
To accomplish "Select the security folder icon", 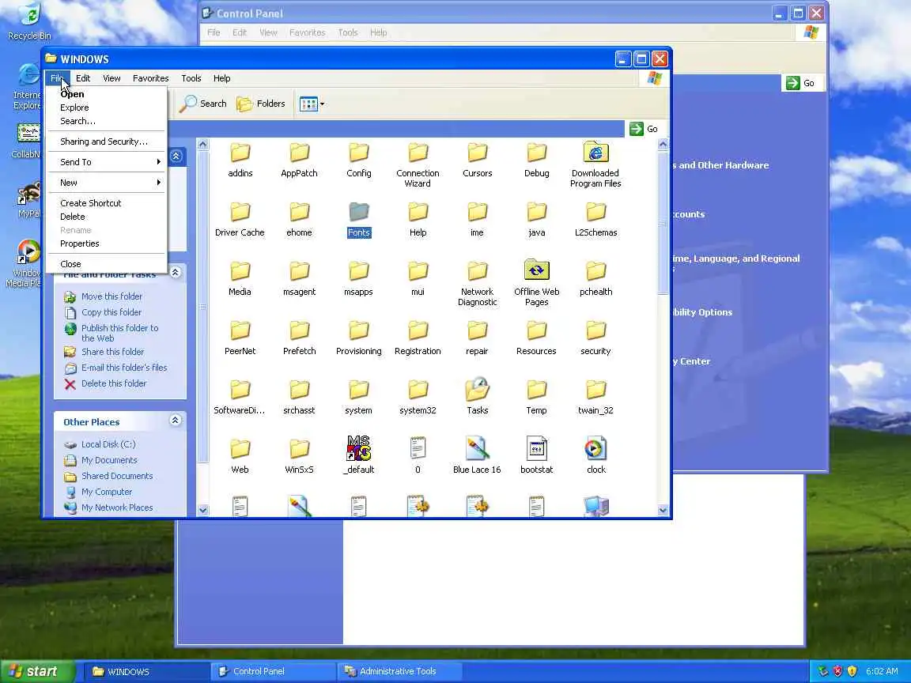I will [595, 330].
